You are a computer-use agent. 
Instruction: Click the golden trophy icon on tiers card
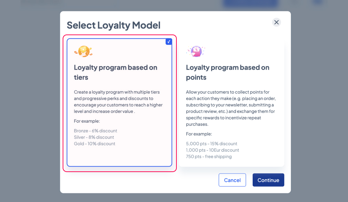83,51
